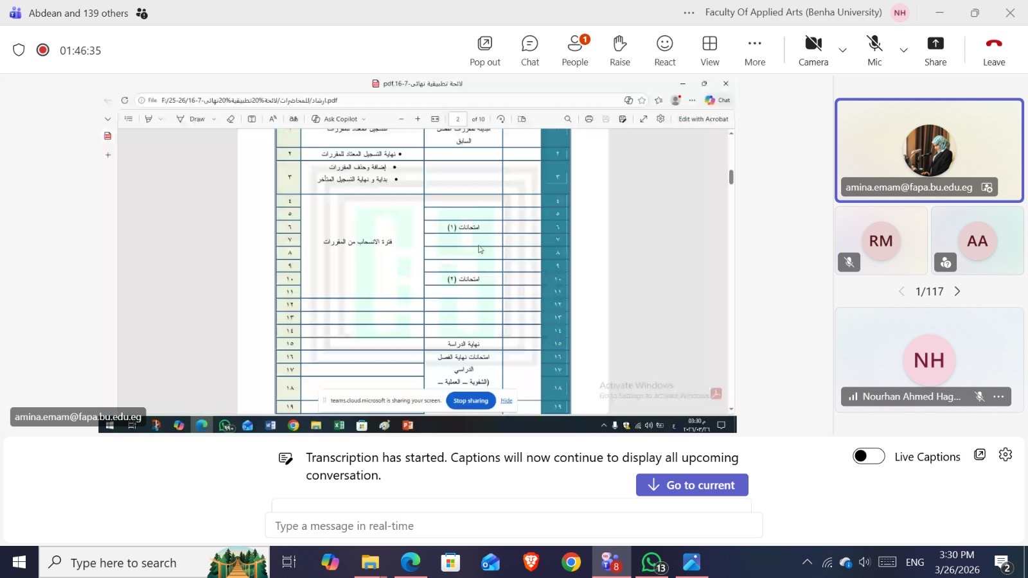Open the React emoji menu
The width and height of the screenshot is (1028, 578).
(664, 51)
